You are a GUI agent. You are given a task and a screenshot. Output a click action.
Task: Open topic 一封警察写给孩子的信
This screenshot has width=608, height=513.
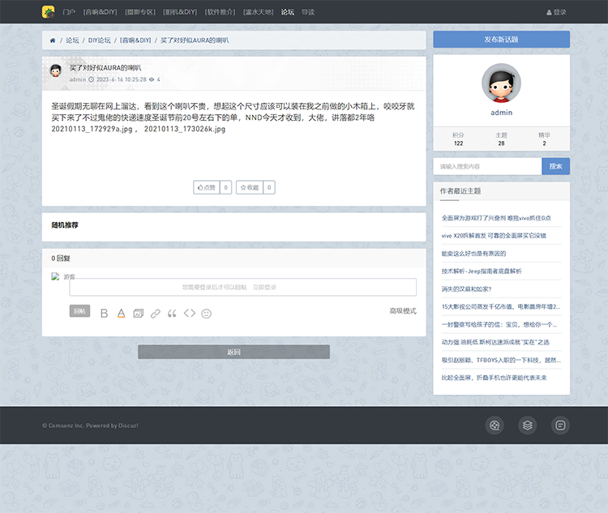click(499, 324)
